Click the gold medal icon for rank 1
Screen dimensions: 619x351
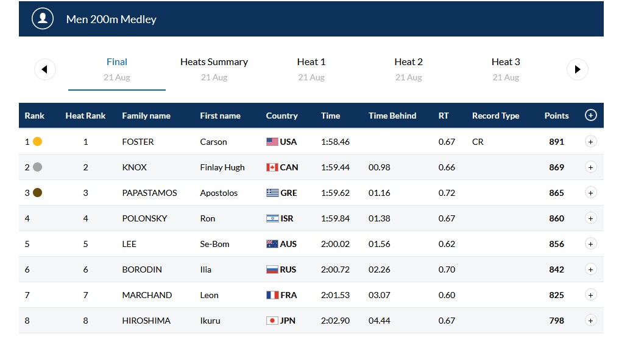click(x=37, y=142)
